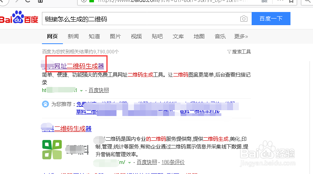Switch to the 图片 tab
The height and width of the screenshot is (174, 313).
click(x=115, y=36)
